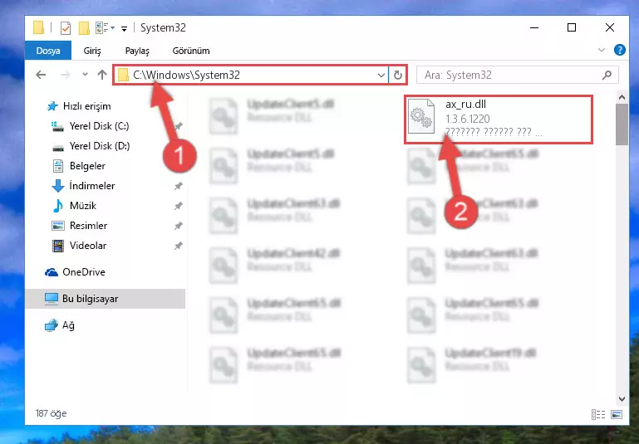Open the Help question mark icon
Screen dimensions: 639x444
[x=619, y=50]
